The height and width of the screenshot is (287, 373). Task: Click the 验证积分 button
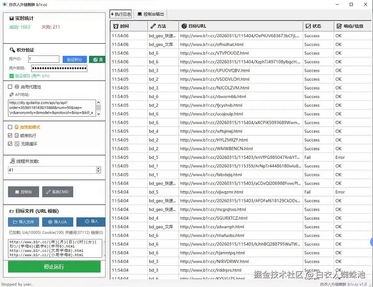pos(74,59)
